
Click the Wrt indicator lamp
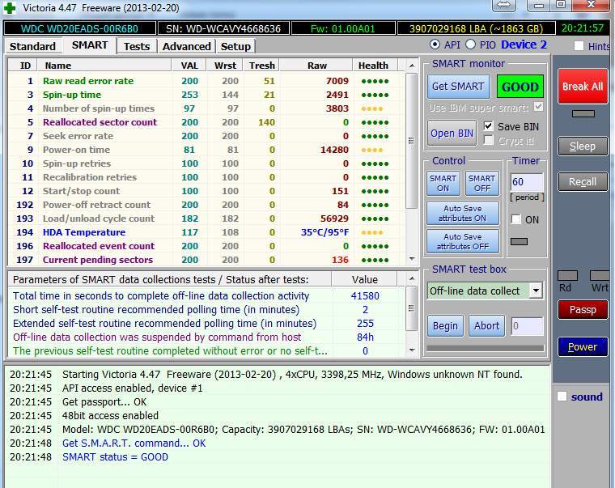(600, 275)
